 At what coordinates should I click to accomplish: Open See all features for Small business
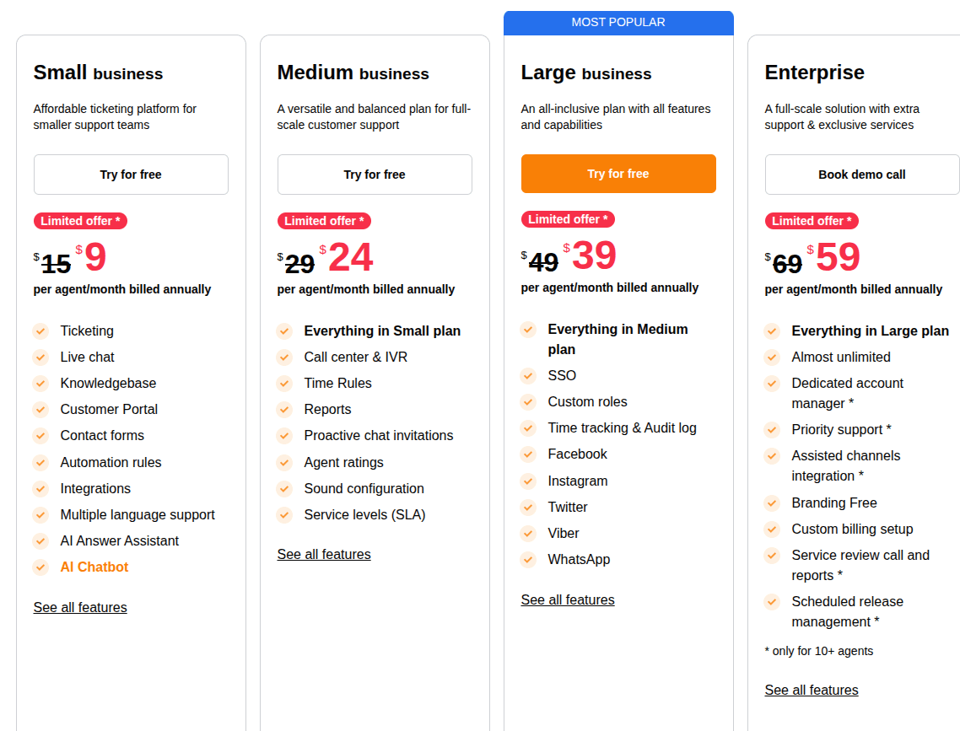[80, 607]
